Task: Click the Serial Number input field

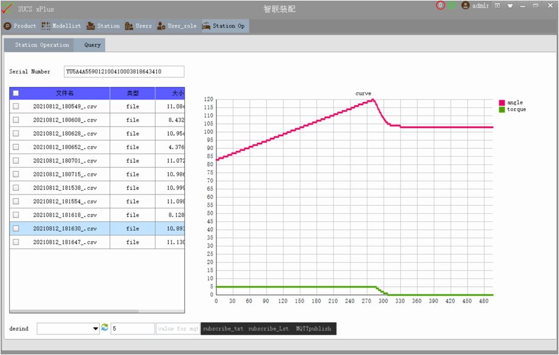Action: [124, 71]
